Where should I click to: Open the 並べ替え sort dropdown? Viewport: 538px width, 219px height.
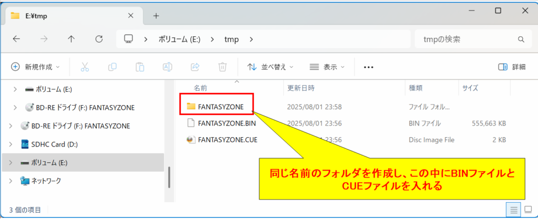pos(271,67)
